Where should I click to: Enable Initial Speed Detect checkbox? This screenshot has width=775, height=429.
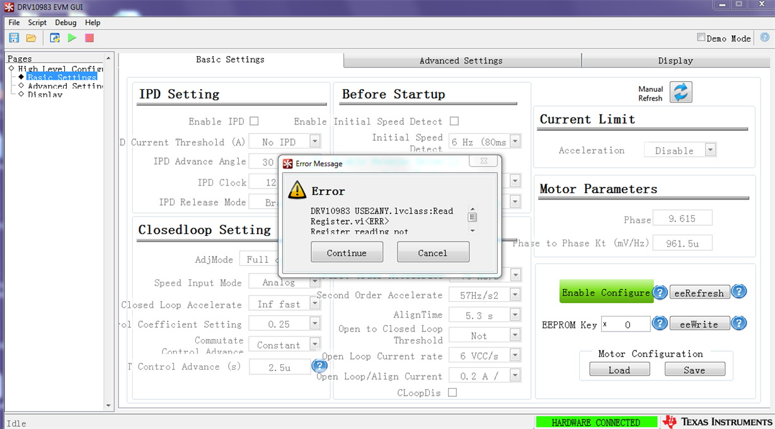(x=454, y=121)
